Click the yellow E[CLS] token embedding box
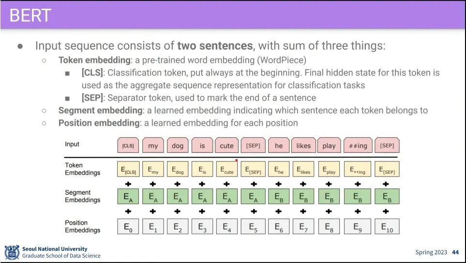The height and width of the screenshot is (263, 466). point(128,170)
